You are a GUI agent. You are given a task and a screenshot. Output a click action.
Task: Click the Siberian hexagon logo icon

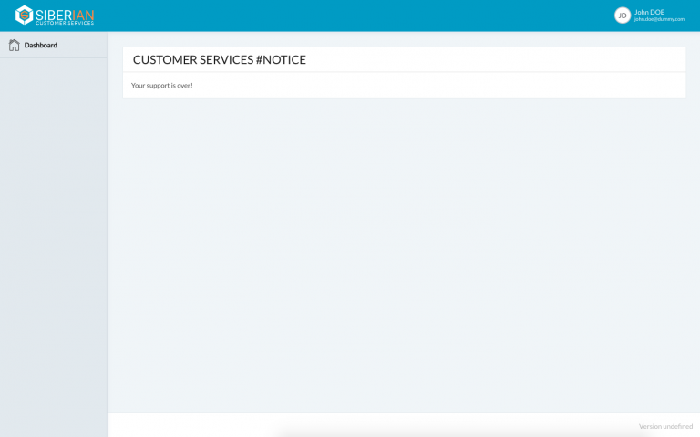point(24,15)
